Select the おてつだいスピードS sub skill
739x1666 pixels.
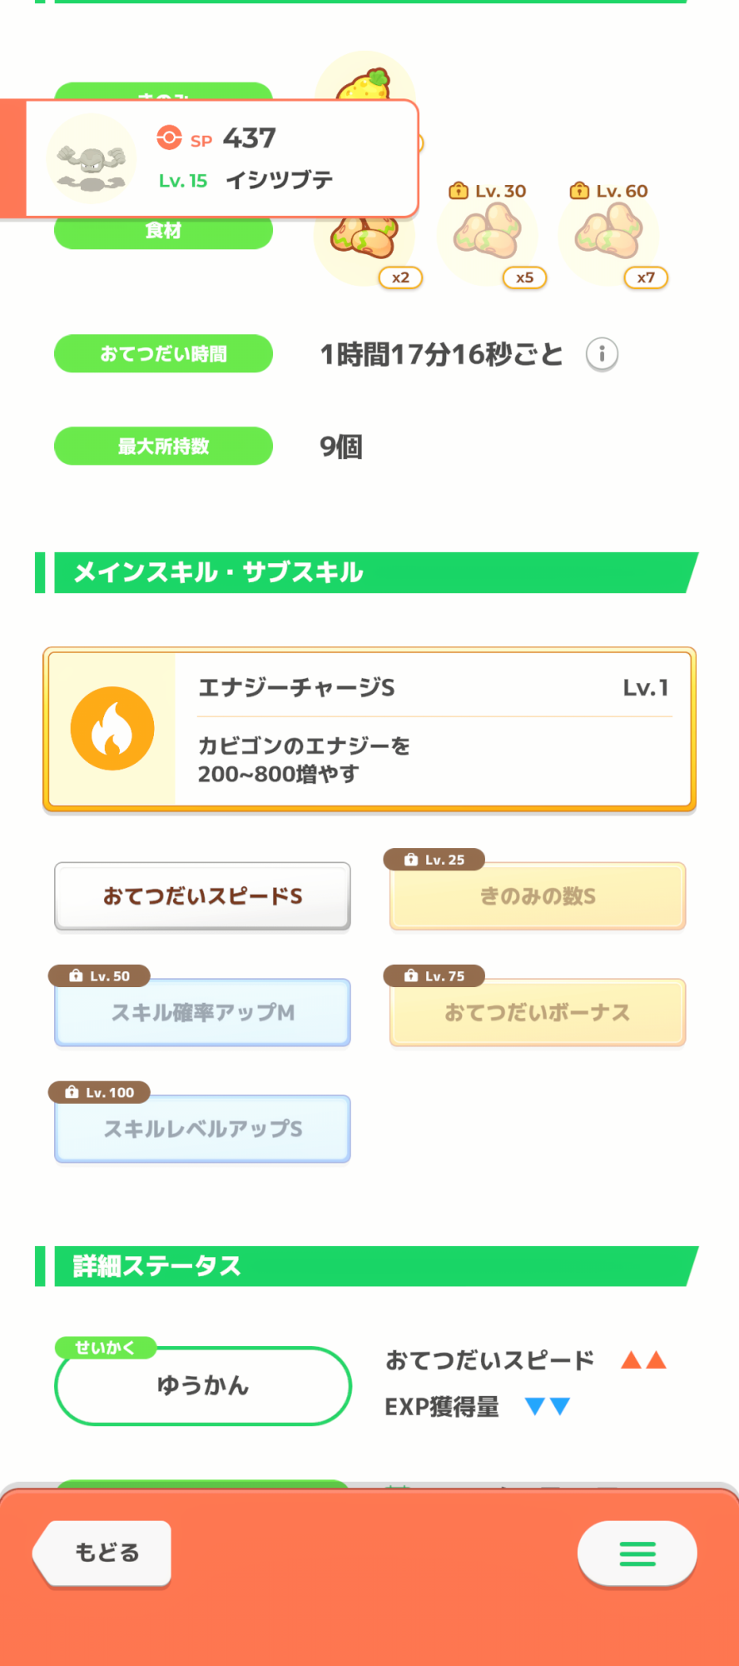202,896
